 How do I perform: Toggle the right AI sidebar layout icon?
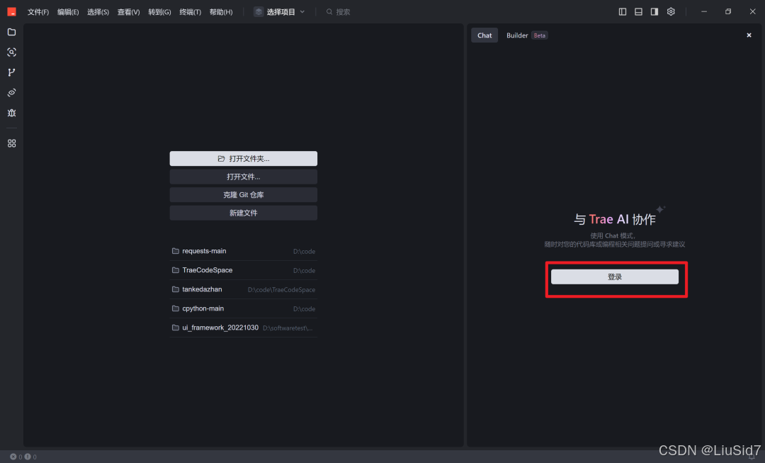[x=654, y=12]
